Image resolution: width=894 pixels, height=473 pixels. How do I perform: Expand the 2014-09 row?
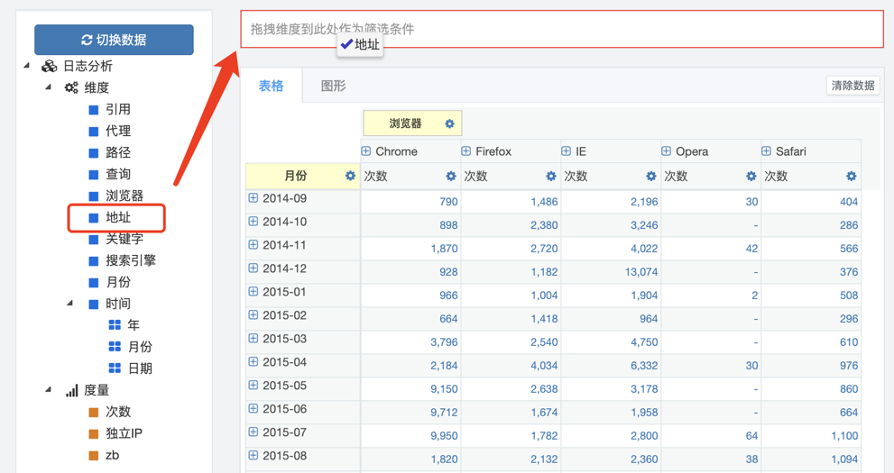[253, 198]
